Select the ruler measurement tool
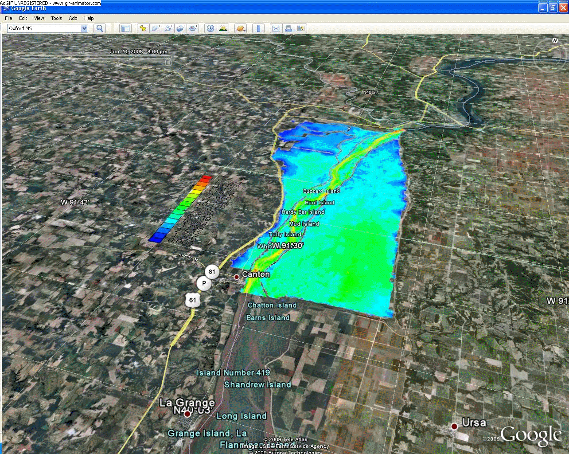569x454 pixels. point(258,28)
